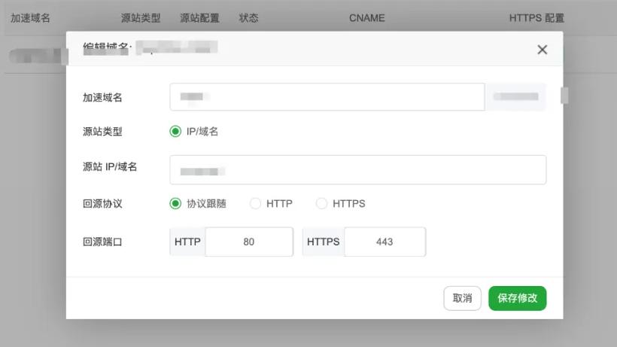Click the 回源端口 label
Screen dimensions: 617x347
(x=102, y=242)
